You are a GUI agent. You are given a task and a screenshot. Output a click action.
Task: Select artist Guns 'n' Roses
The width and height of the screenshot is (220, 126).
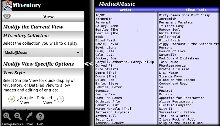(109, 98)
